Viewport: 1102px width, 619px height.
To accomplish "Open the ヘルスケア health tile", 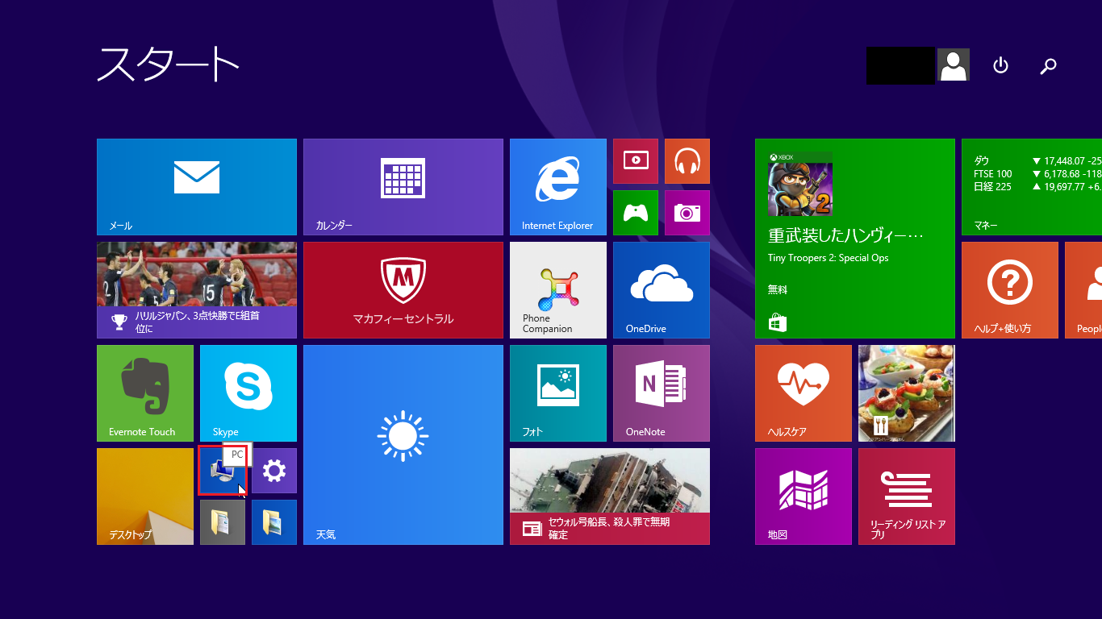I will click(x=804, y=393).
